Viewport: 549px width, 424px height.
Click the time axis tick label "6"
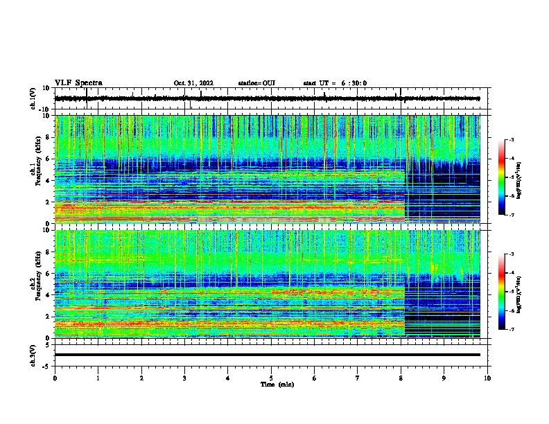[x=315, y=378]
